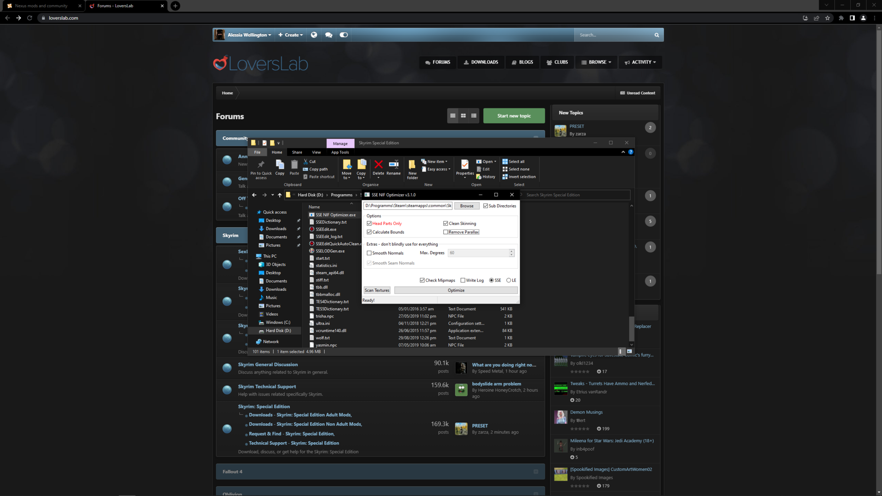Screen dimensions: 882x496
Task: Click the Scan Textures button
Action: (377, 290)
